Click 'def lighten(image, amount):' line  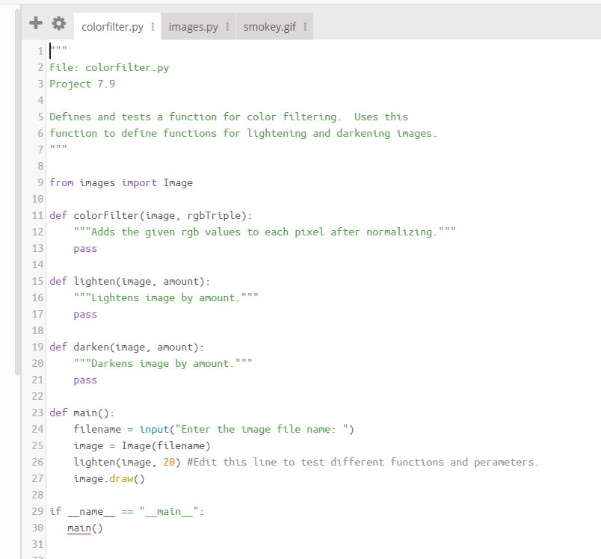(130, 282)
